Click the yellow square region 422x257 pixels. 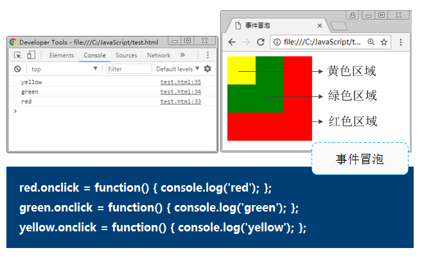[x=241, y=70]
